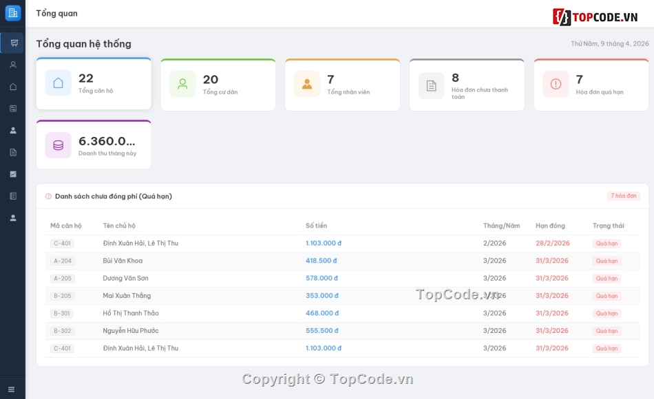Screen dimensions: 654x399
Task: Open the apartments home icon in the sidebar
Action: pos(12,86)
